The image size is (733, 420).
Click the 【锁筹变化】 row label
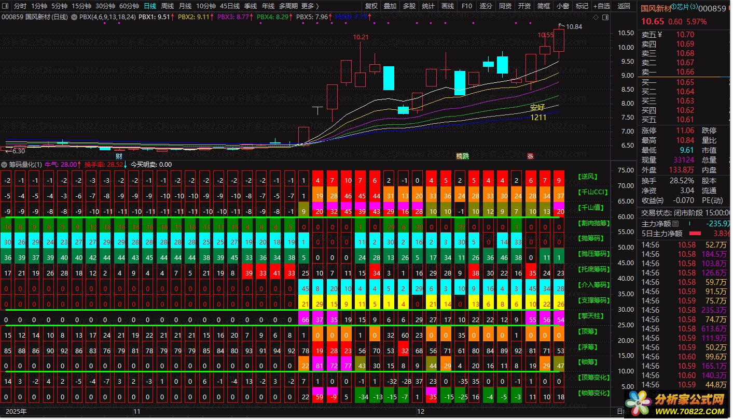click(x=594, y=393)
